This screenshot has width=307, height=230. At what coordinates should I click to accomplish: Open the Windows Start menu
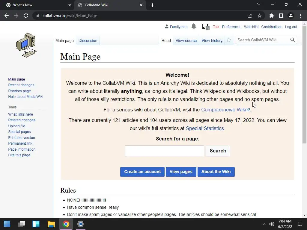point(7,224)
